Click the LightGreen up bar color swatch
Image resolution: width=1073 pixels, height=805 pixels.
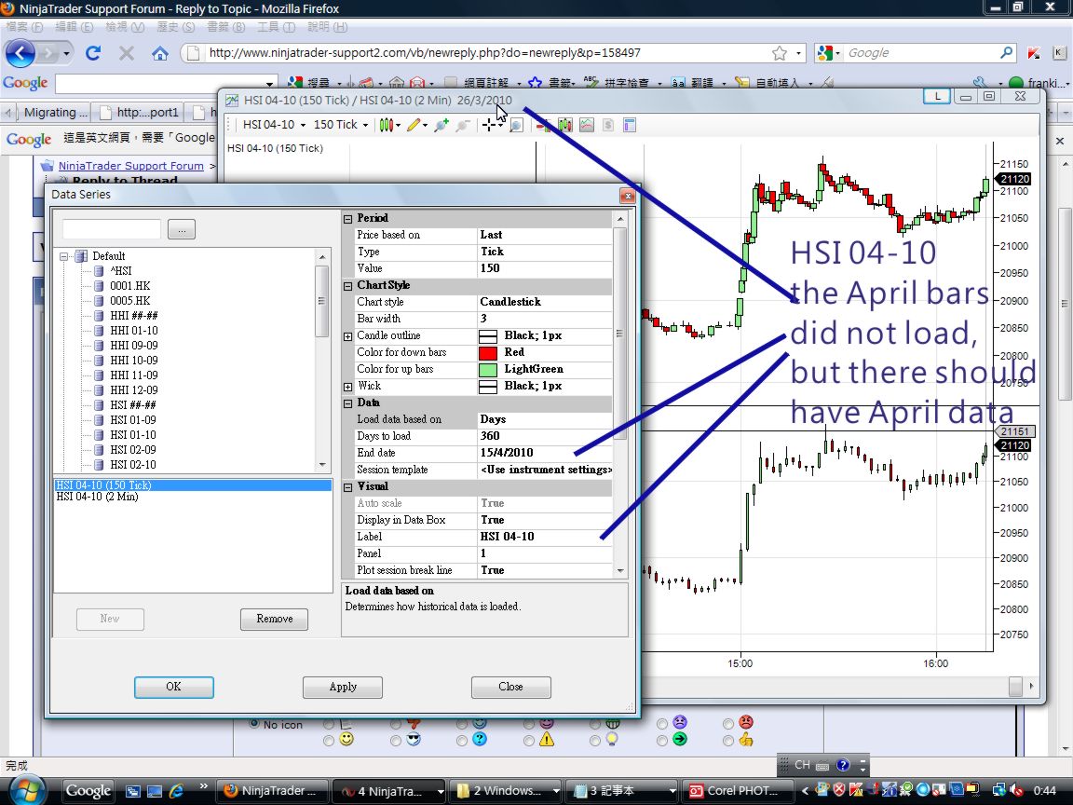pyautogui.click(x=488, y=370)
